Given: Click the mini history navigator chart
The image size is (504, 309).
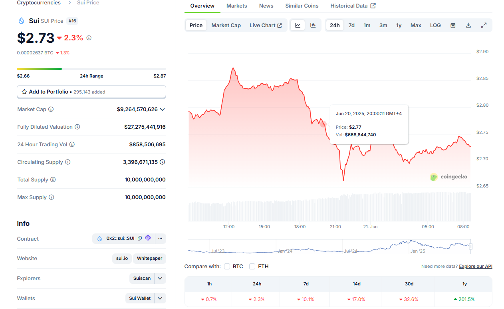Looking at the screenshot, I should tap(329, 246).
